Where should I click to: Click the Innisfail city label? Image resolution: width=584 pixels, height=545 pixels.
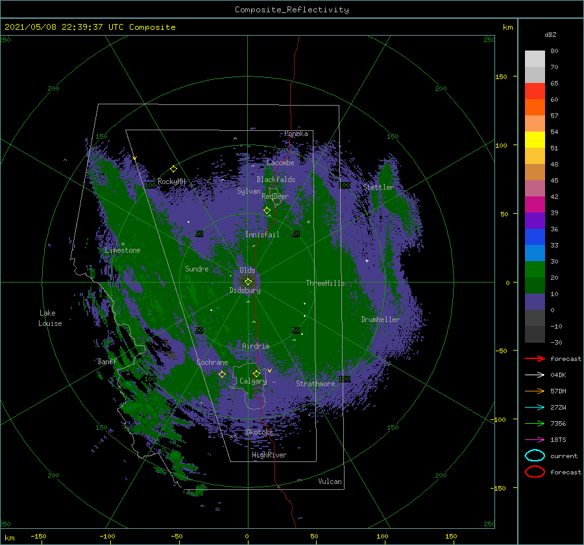coord(262,235)
